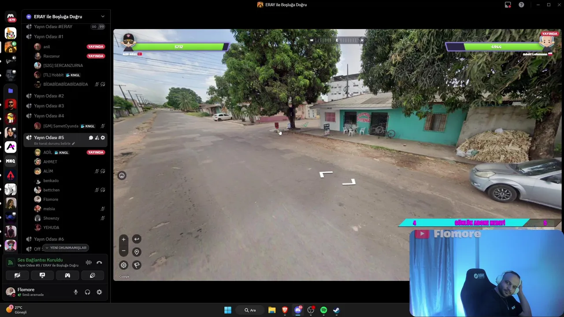Viewport: 564px width, 317px height.
Task: Open the guess map pin button
Action: (x=137, y=252)
